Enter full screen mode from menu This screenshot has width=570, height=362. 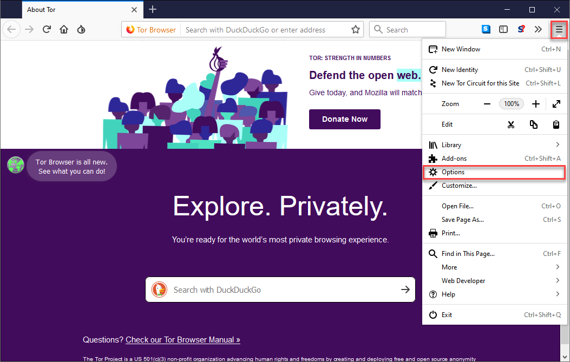556,104
